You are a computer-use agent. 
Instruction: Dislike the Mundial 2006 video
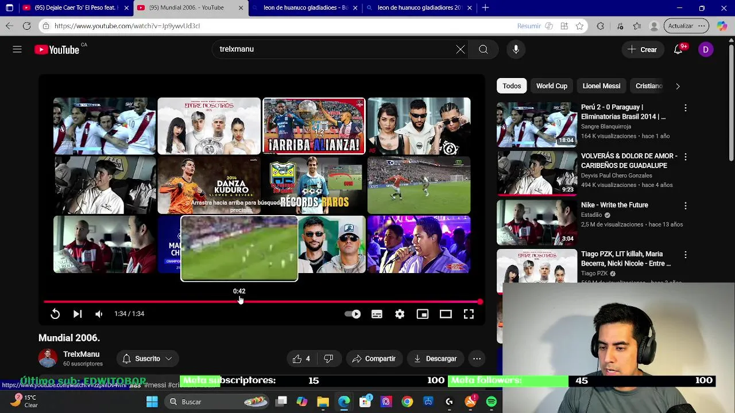click(328, 359)
